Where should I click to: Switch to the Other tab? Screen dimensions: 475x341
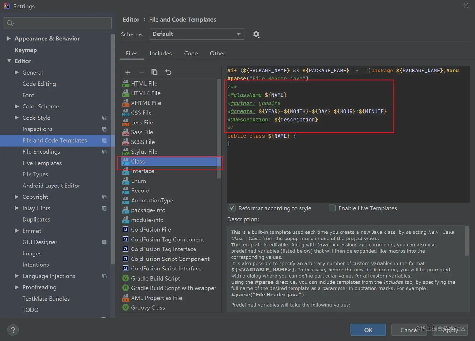pos(217,53)
